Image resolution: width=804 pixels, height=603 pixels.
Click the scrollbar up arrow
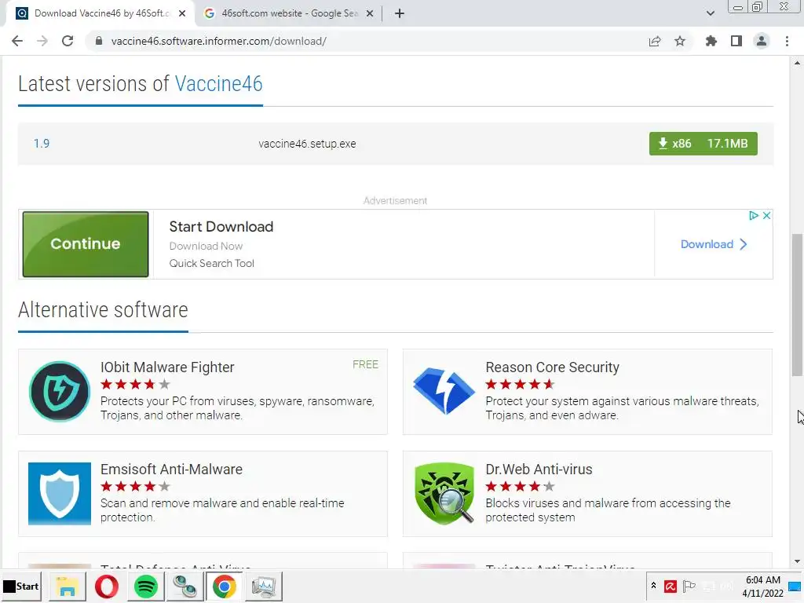(797, 63)
